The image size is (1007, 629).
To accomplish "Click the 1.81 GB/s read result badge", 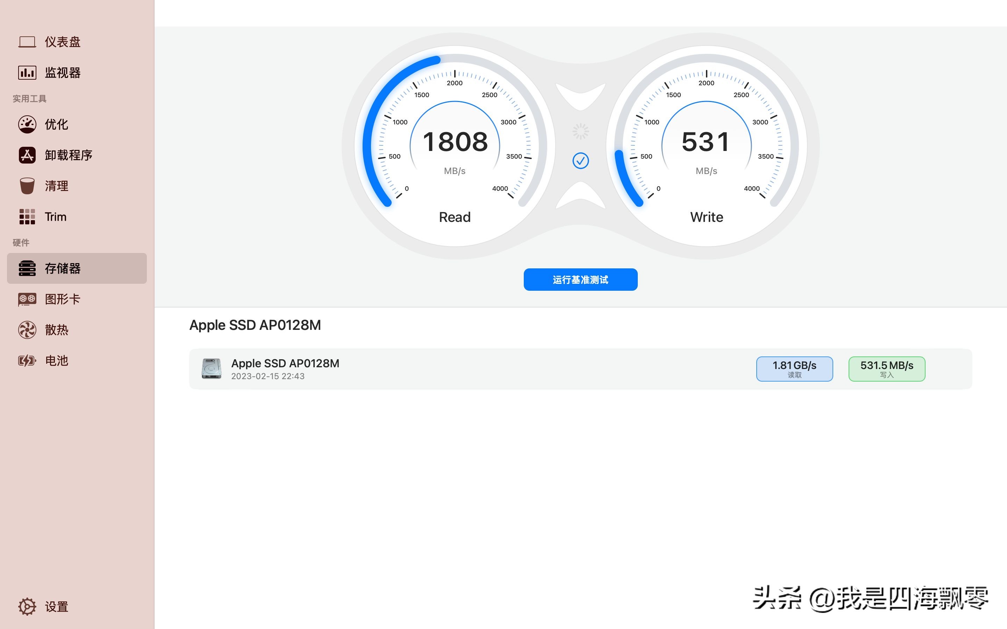I will pos(794,369).
